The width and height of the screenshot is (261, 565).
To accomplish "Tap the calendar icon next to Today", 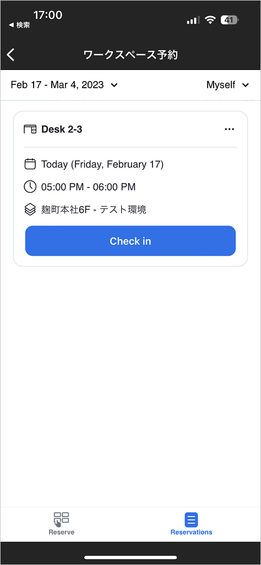I will 30,164.
